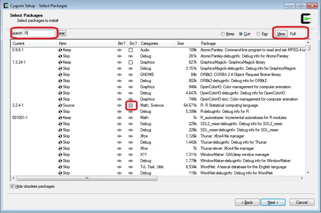The image size is (321, 213).
Task: Click the Cygwin logo in the header
Action: click(x=306, y=18)
